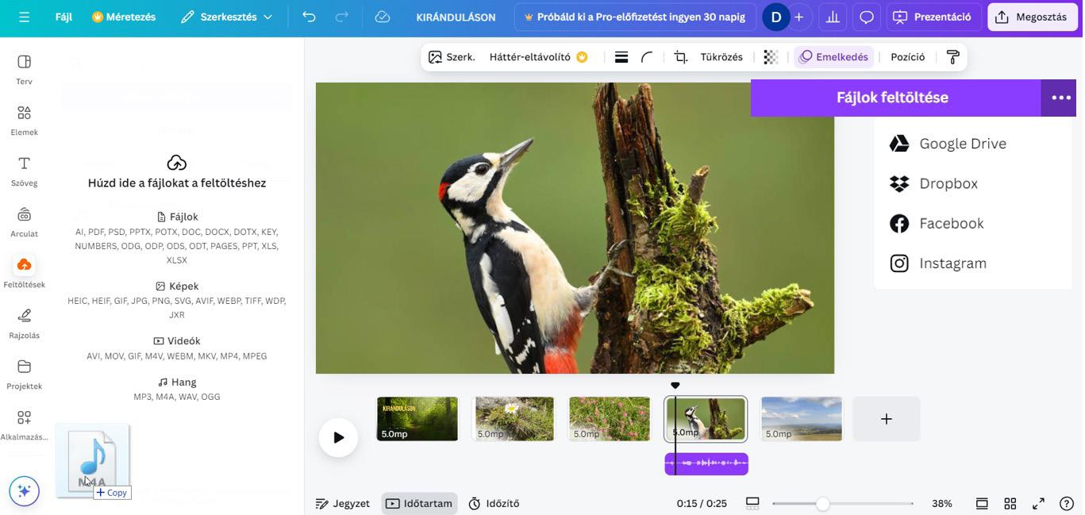1085x515 pixels.
Task: Open the Szöveg text panel
Action: (24, 171)
